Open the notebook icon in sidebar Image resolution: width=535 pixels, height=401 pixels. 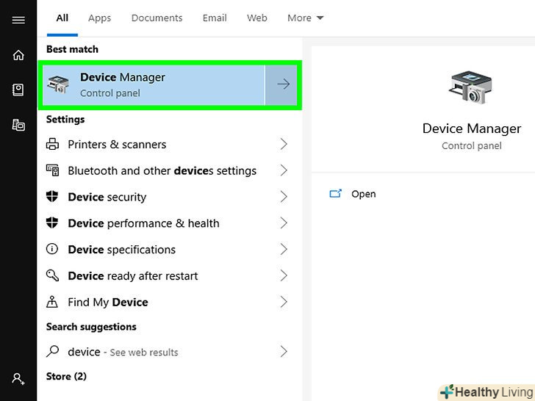coord(18,90)
